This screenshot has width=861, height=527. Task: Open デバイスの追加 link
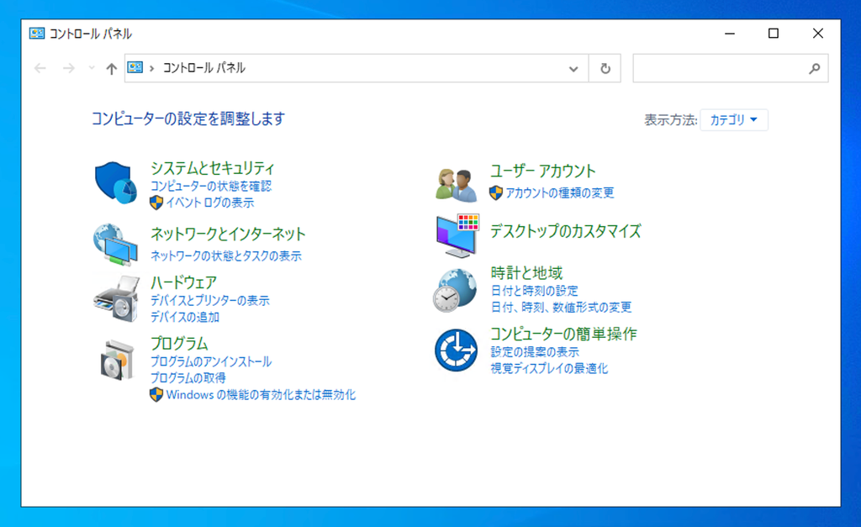[x=185, y=317]
